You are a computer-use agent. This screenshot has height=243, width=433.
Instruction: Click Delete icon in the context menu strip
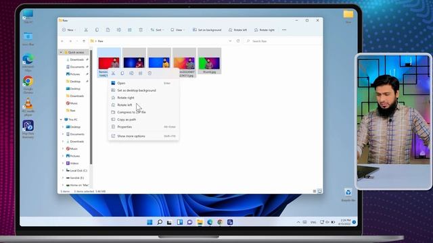click(x=150, y=74)
